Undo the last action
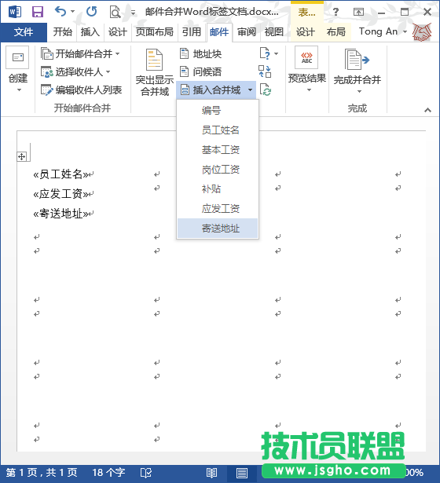Viewport: 440px width, 483px height. 60,12
